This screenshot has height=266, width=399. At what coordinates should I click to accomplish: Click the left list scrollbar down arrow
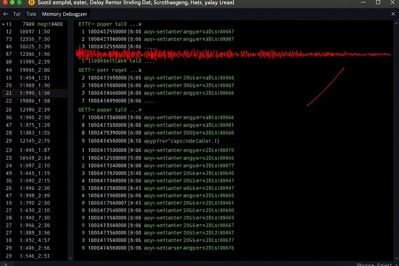coord(70,258)
